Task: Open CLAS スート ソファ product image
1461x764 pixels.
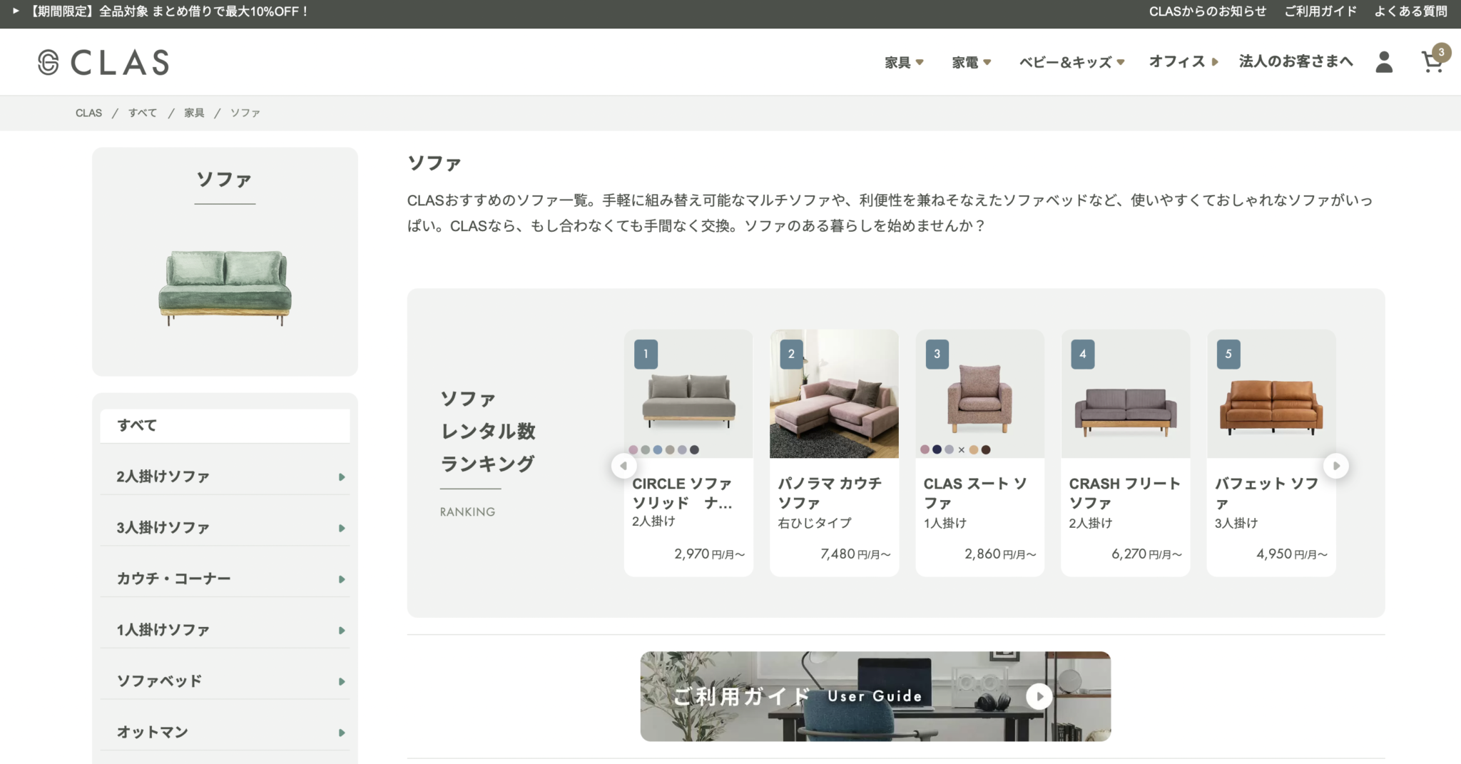Action: pyautogui.click(x=979, y=394)
